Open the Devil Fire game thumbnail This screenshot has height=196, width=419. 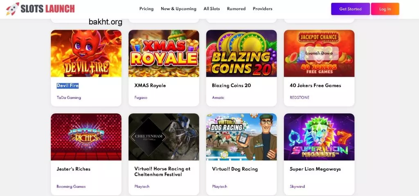[x=86, y=53]
